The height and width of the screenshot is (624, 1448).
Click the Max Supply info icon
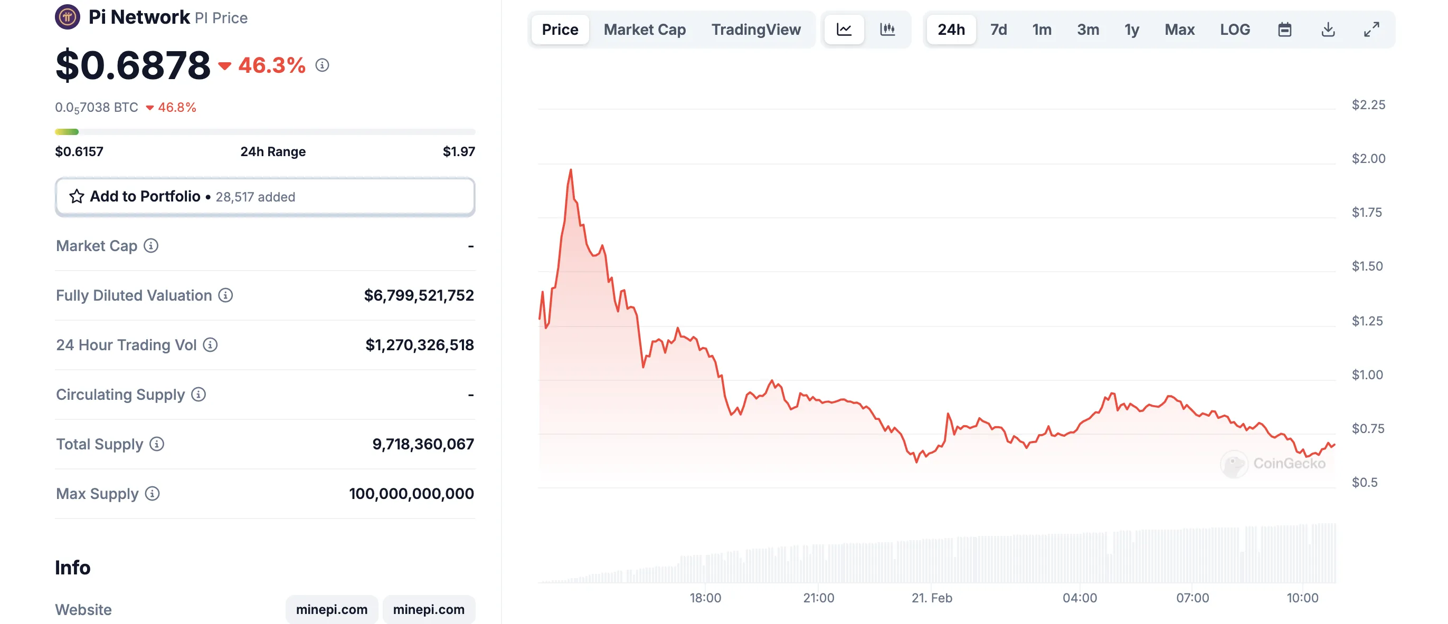(x=153, y=493)
